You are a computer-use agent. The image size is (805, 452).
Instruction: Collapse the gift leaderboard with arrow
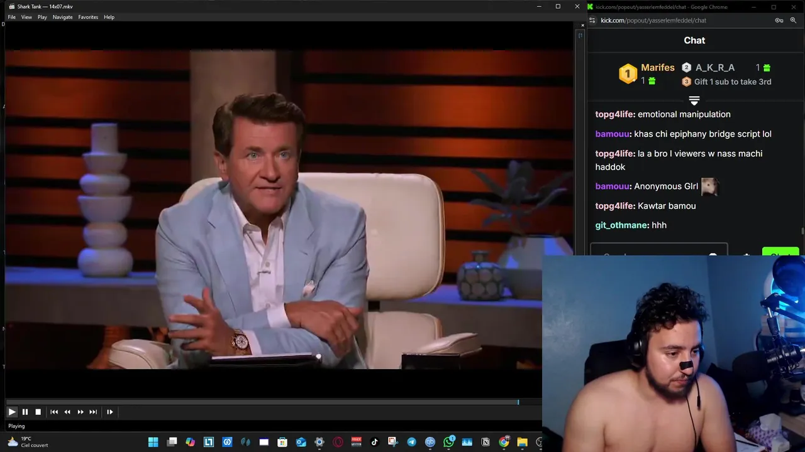(694, 100)
